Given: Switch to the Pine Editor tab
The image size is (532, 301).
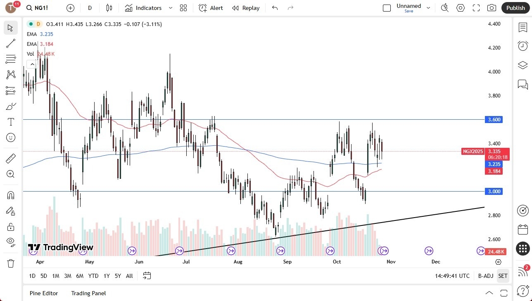Looking at the screenshot, I should click(x=43, y=293).
